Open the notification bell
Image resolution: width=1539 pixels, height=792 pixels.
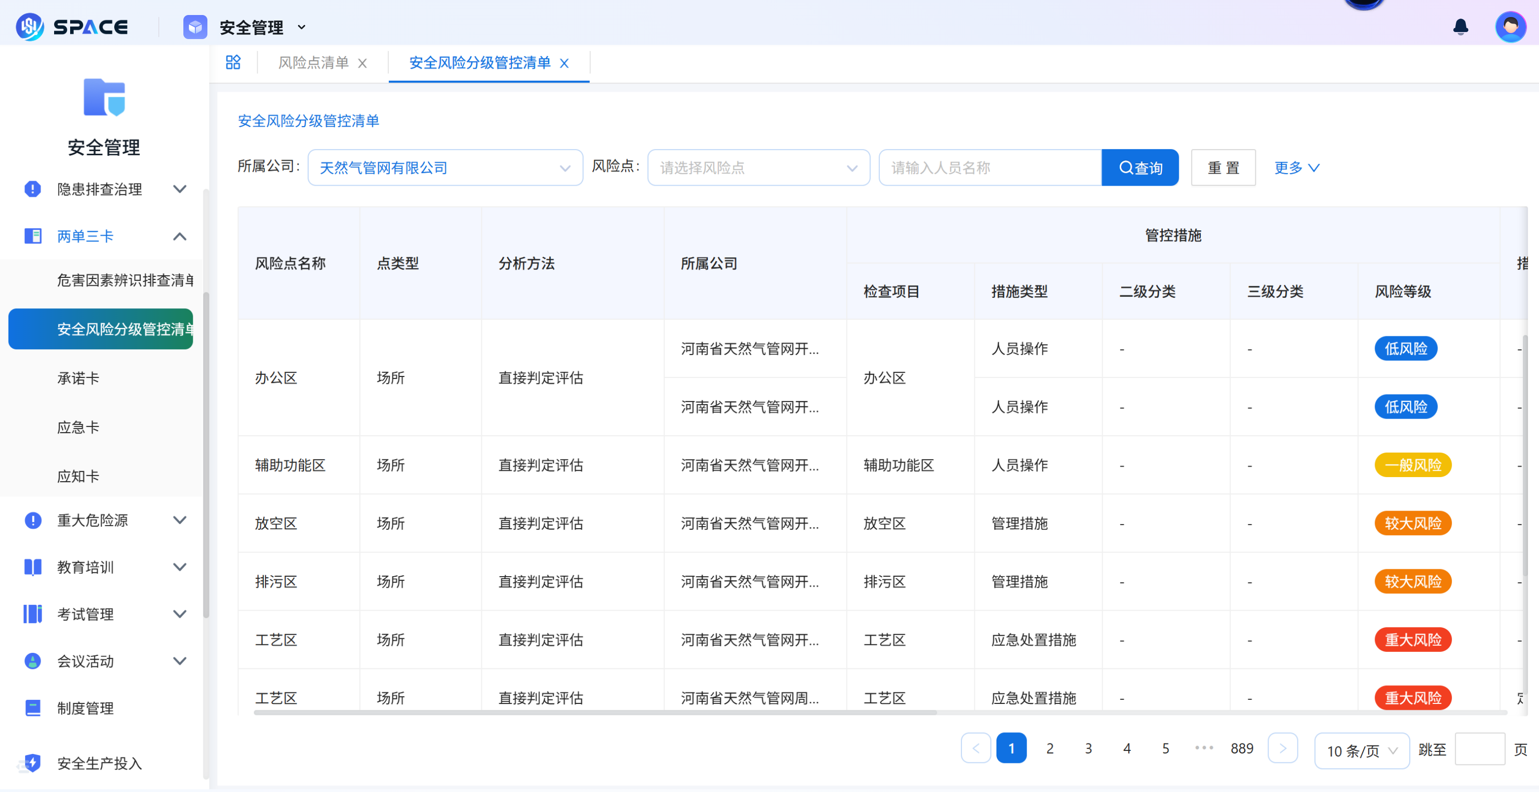click(x=1461, y=26)
